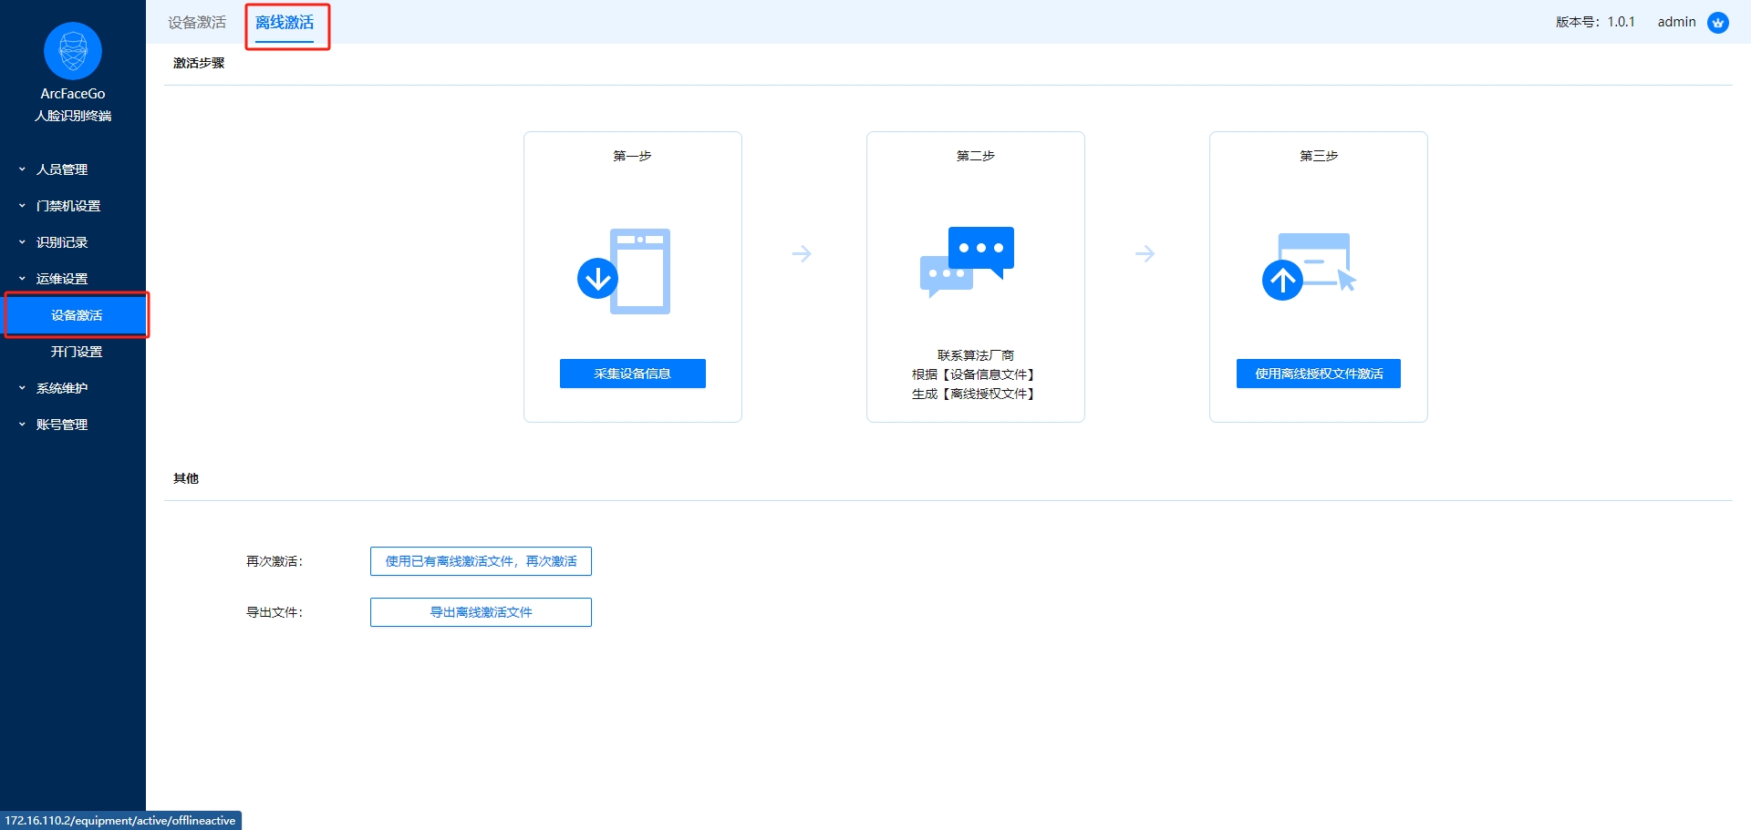Click the 联系算法厂商 instruction text
This screenshot has height=830, width=1751.
(x=976, y=355)
